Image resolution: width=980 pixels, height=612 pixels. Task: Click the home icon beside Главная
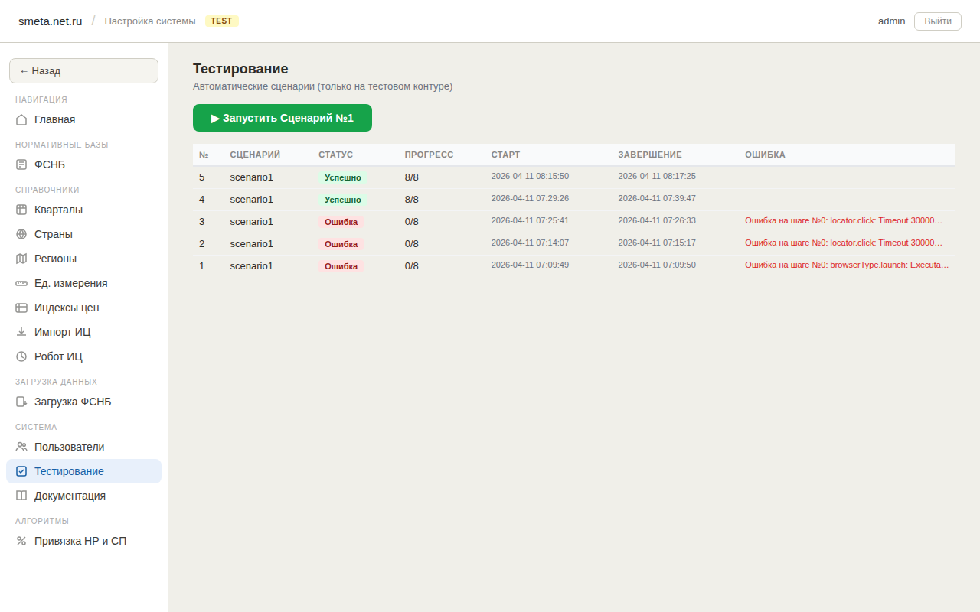coord(21,119)
